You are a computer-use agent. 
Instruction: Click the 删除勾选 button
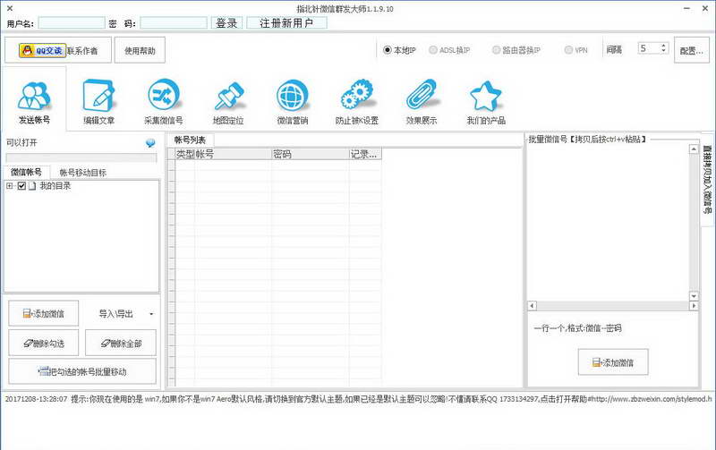[43, 343]
